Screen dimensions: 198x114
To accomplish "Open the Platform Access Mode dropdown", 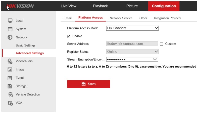I will [132, 28].
